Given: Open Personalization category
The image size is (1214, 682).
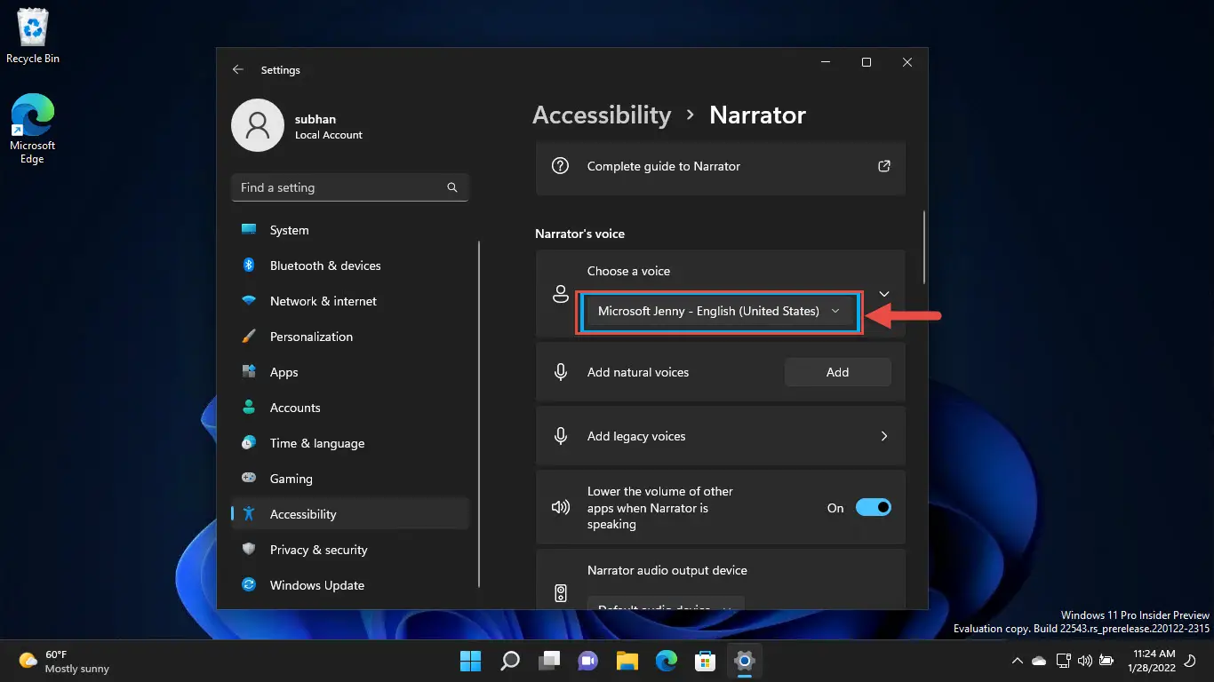Looking at the screenshot, I should coord(350,337).
